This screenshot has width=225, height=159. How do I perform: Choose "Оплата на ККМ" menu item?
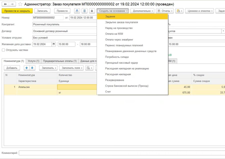(132, 34)
